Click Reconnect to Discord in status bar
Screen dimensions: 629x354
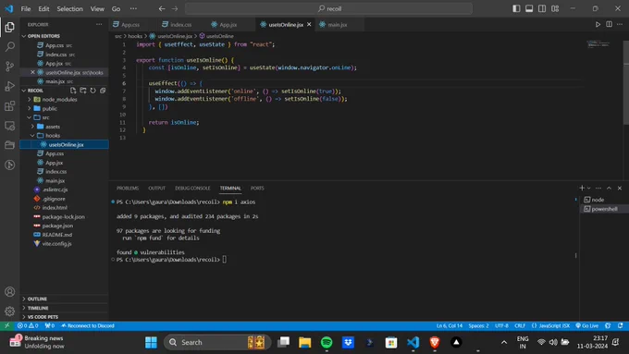[88, 325]
